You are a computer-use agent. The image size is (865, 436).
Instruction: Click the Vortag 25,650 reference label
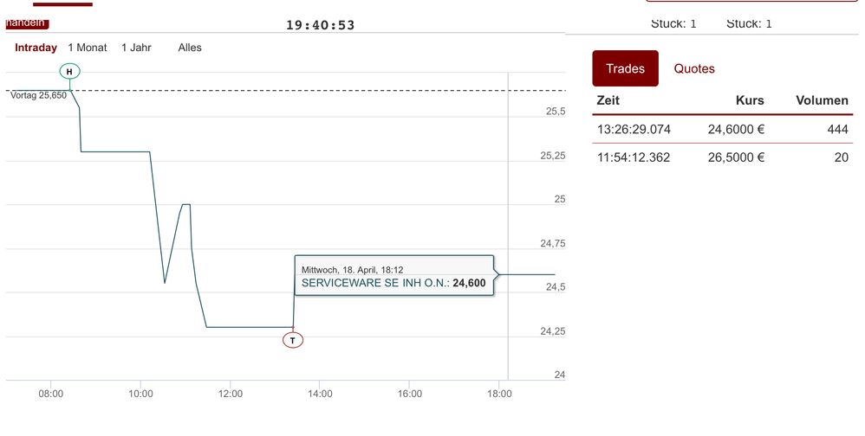point(38,96)
